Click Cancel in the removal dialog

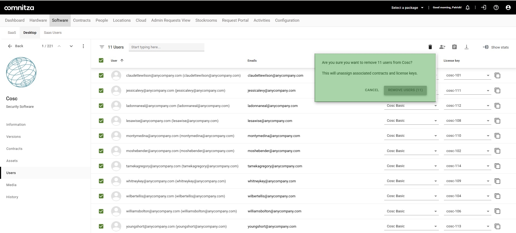pyautogui.click(x=372, y=90)
